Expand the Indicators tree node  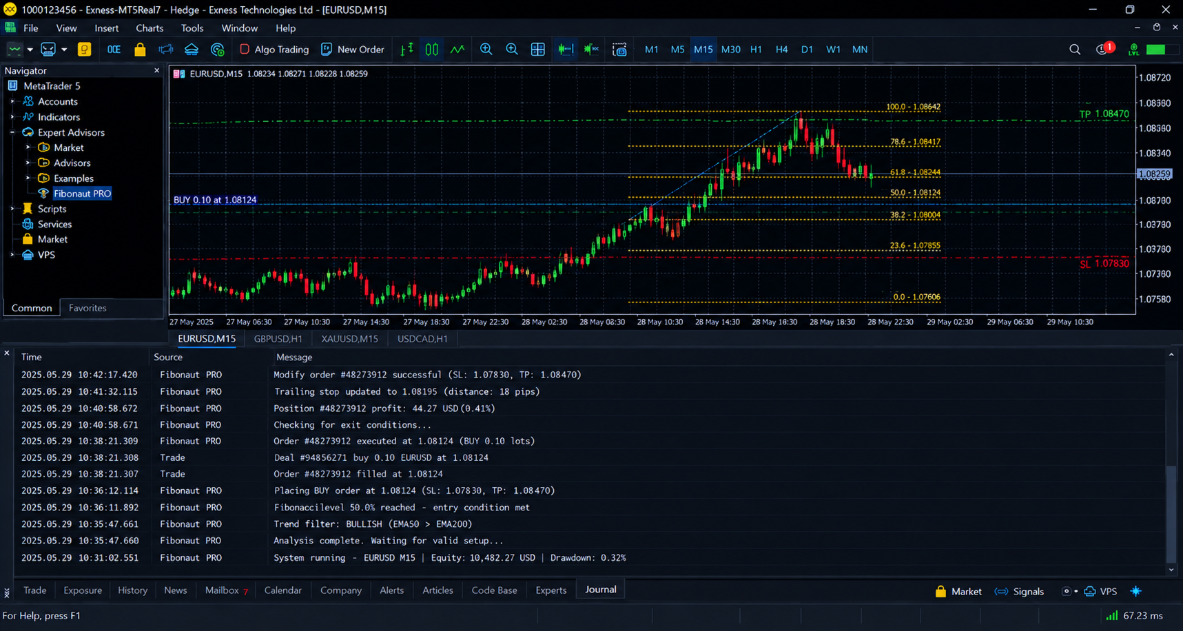pyautogui.click(x=12, y=117)
